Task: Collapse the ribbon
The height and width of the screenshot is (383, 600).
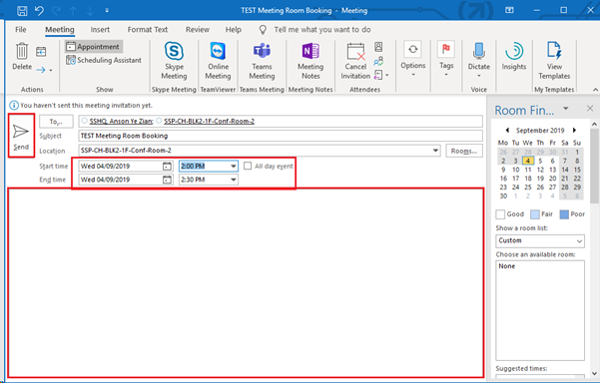Action: click(595, 90)
